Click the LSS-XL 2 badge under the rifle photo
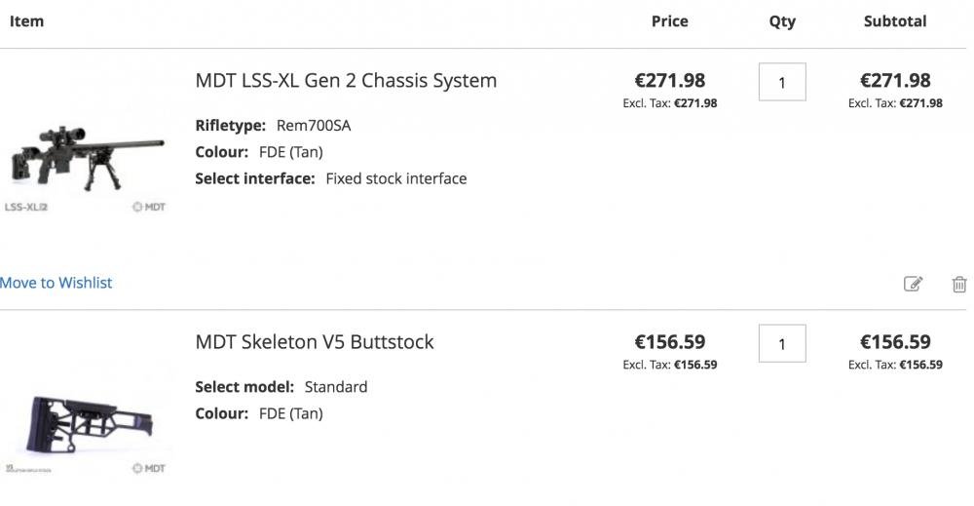The image size is (974, 506). (26, 207)
